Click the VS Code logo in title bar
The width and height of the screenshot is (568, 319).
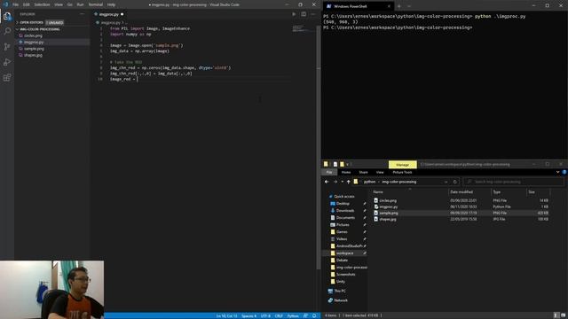click(5, 4)
